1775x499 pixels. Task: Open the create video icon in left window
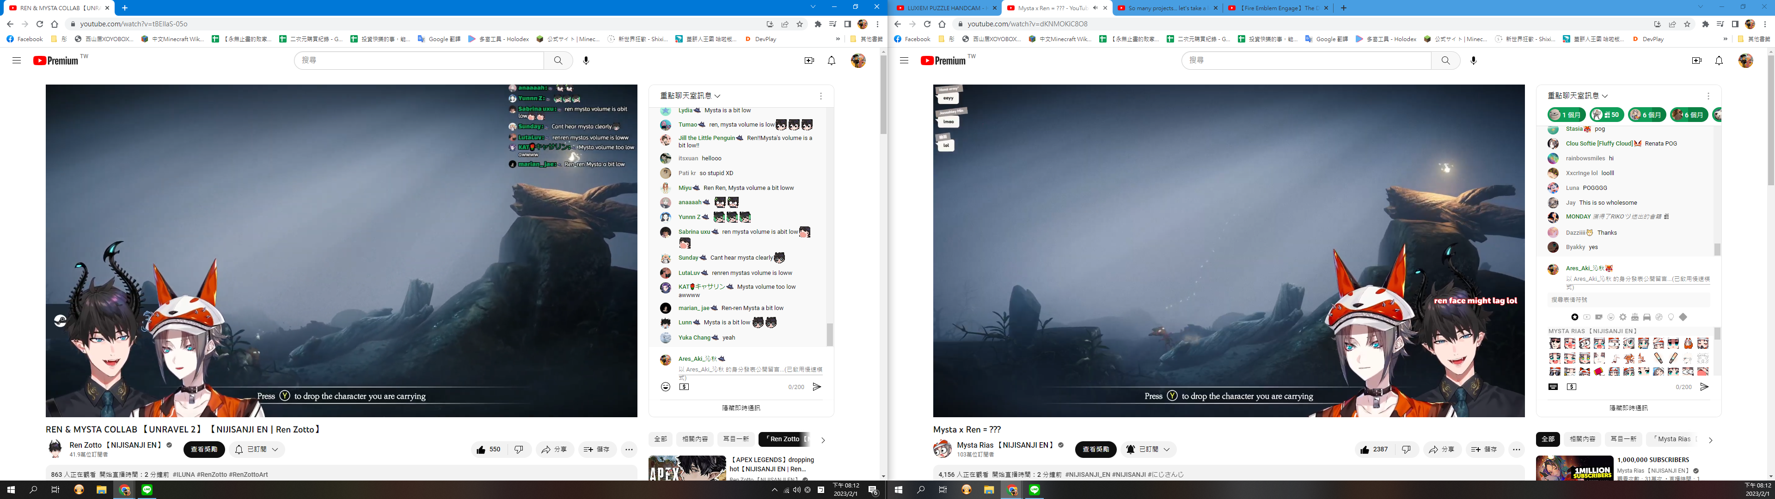pyautogui.click(x=809, y=61)
